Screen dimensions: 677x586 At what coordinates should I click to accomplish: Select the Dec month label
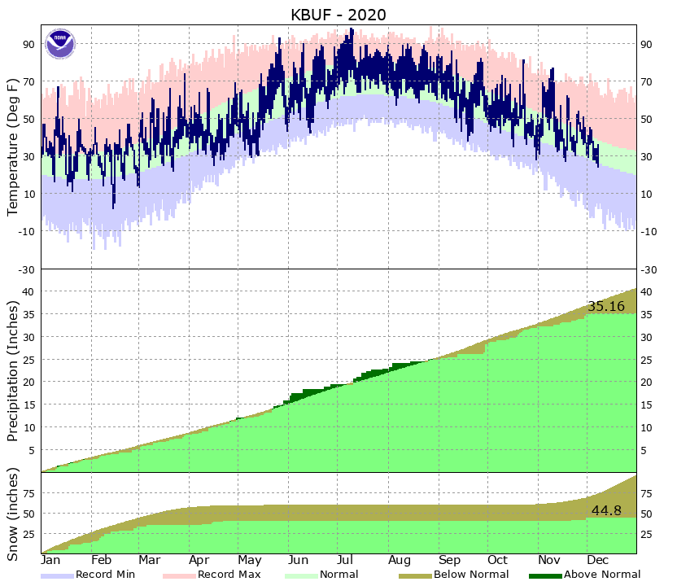[x=600, y=561]
